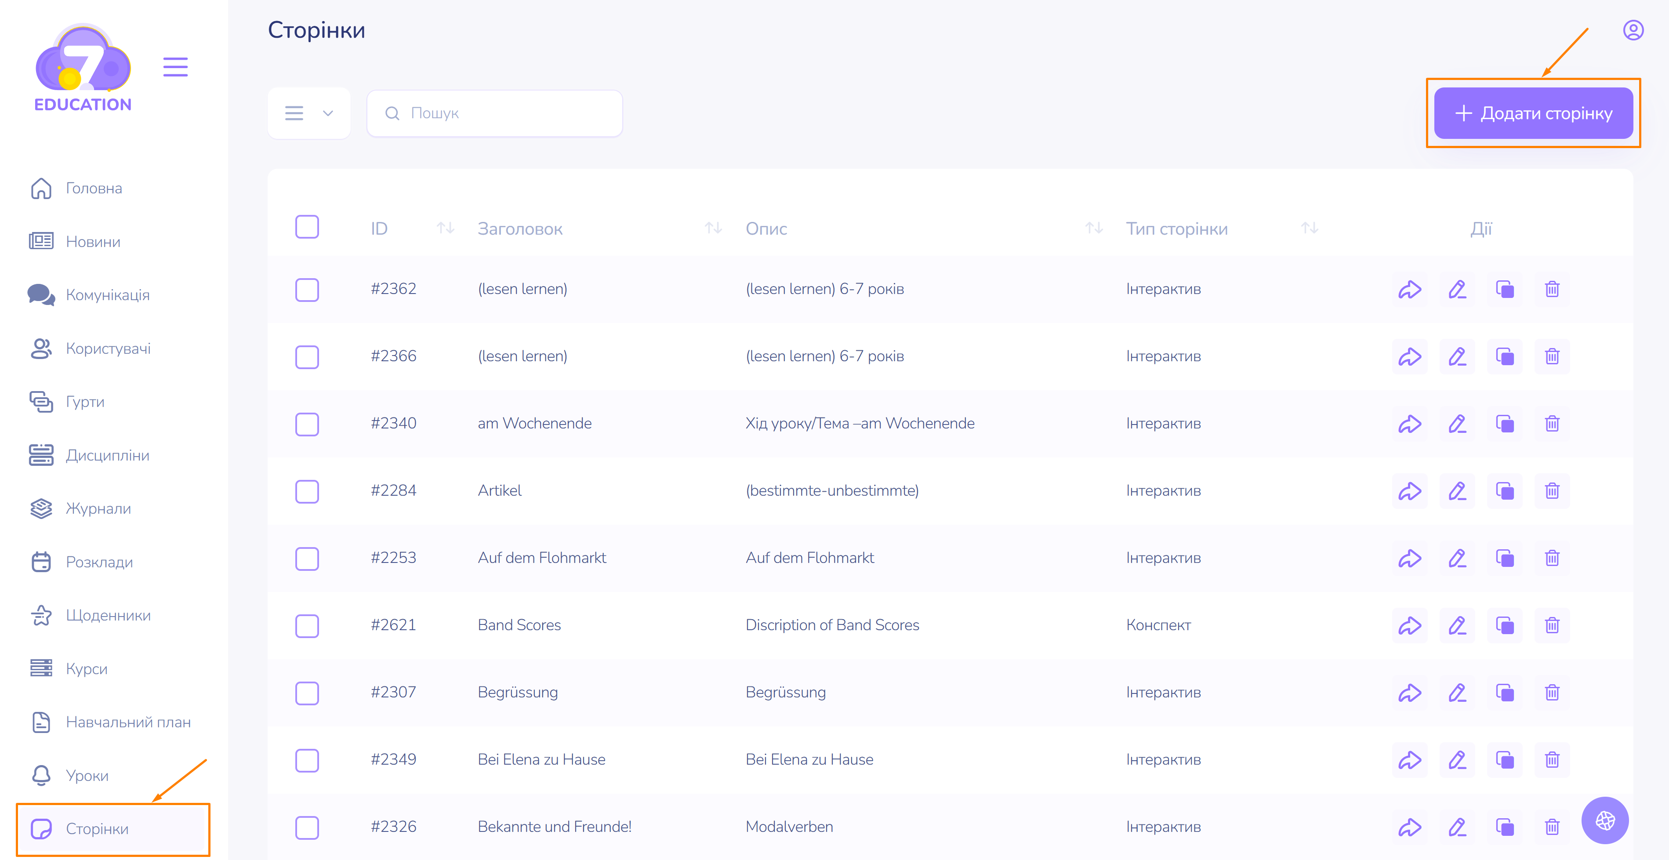Click the Додати сторінку button

click(x=1533, y=113)
